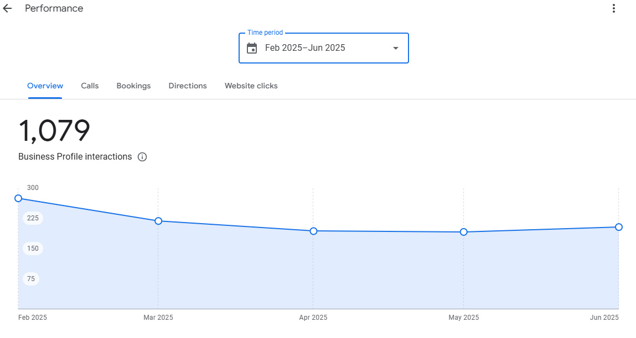The width and height of the screenshot is (636, 338).
Task: Switch to the Overview tab
Action: (45, 86)
